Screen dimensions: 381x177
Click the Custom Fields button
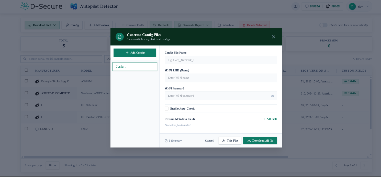(133, 25)
